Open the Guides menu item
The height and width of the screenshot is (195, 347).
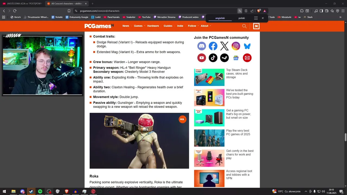tap(168, 26)
